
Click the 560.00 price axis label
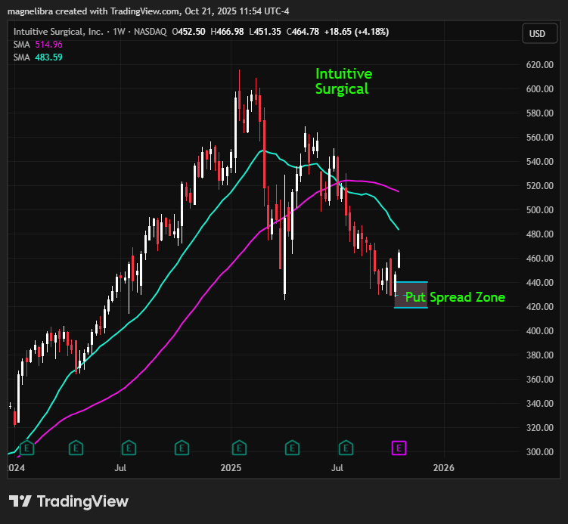pyautogui.click(x=540, y=138)
